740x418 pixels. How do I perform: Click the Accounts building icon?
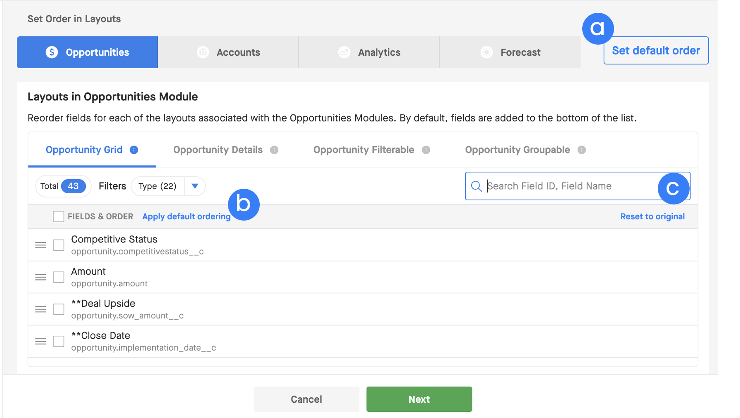point(203,52)
